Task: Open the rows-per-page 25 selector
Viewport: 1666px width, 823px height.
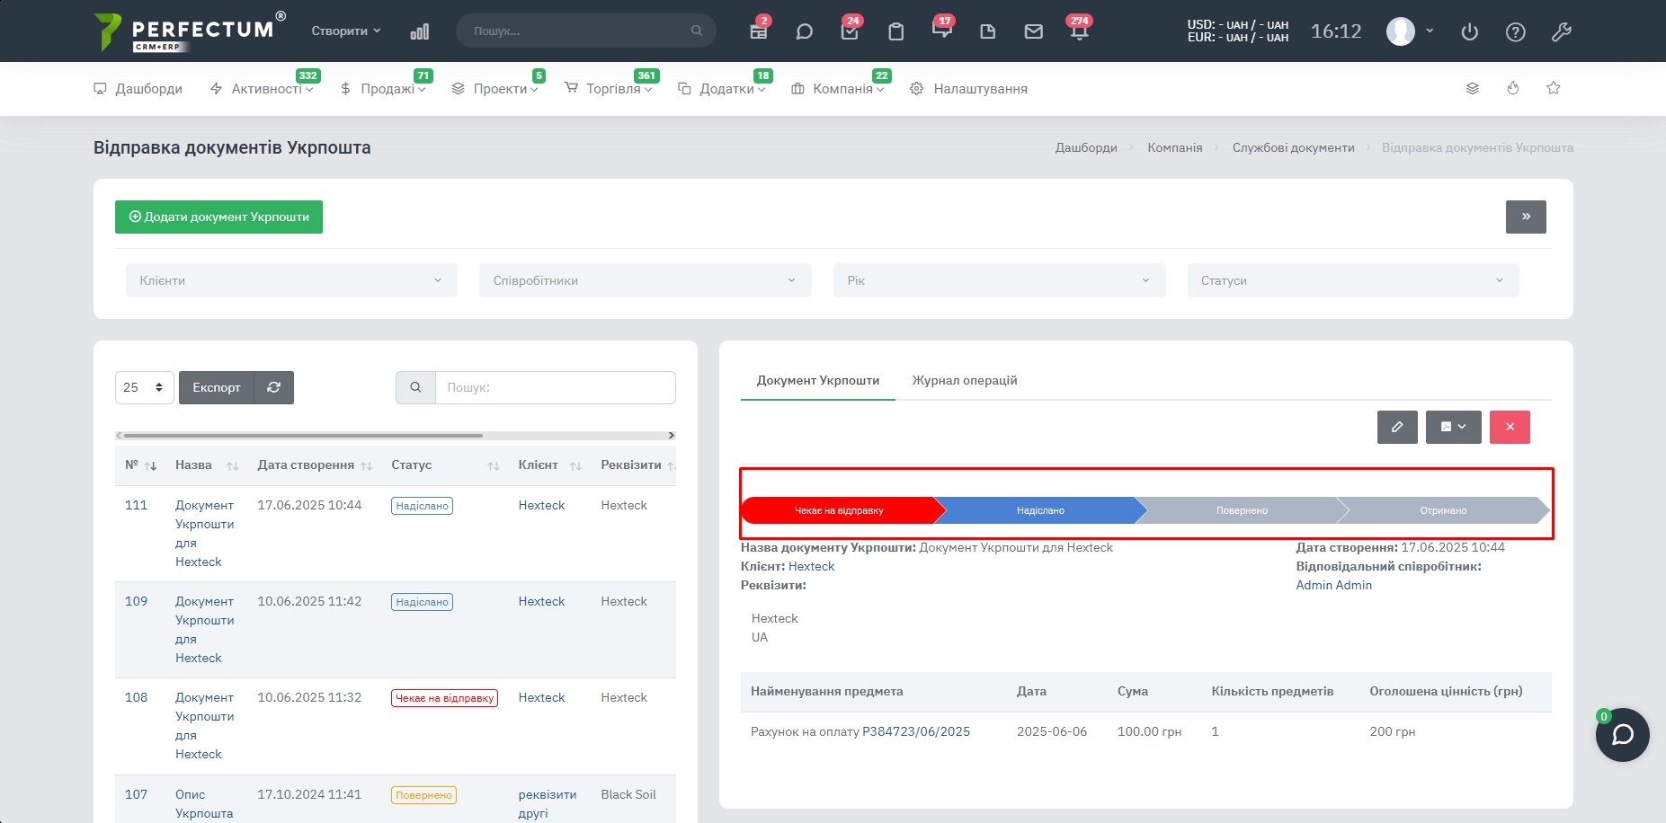Action: [x=145, y=387]
